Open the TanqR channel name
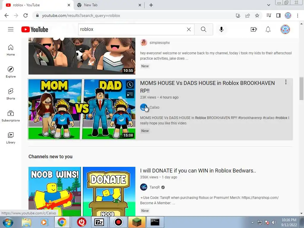The width and height of the screenshot is (304, 228). 154,187
